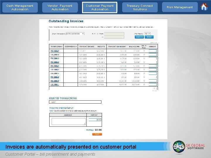Go to home via the house icon
The height and width of the screenshot is (158, 211).
pos(204,7)
